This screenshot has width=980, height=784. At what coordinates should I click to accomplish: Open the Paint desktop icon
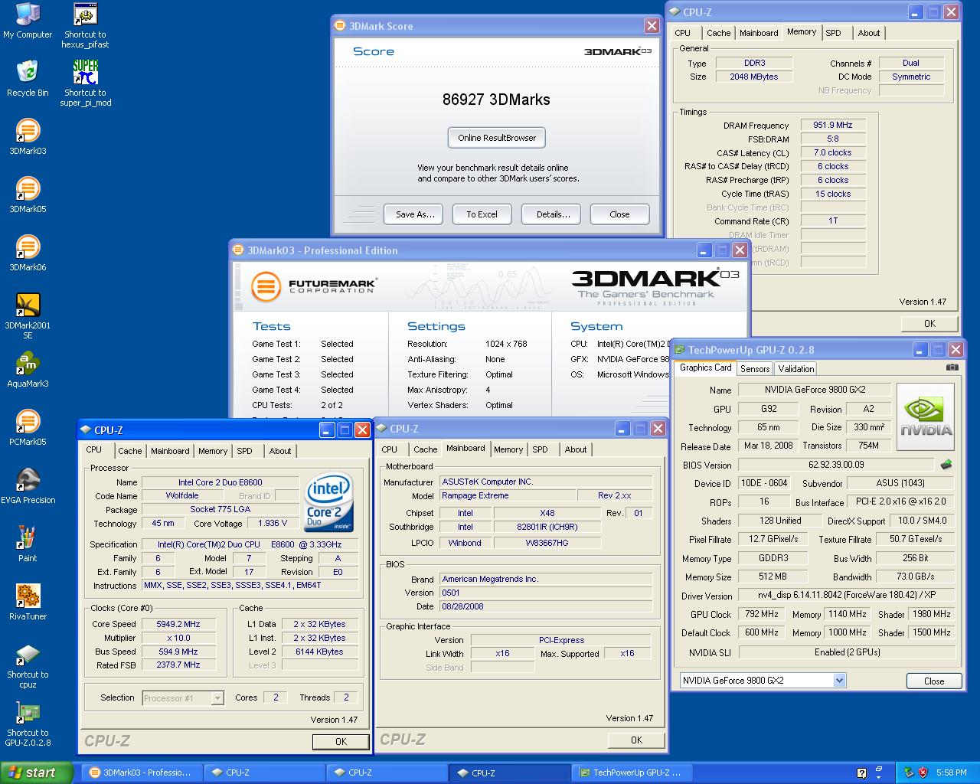tap(28, 544)
